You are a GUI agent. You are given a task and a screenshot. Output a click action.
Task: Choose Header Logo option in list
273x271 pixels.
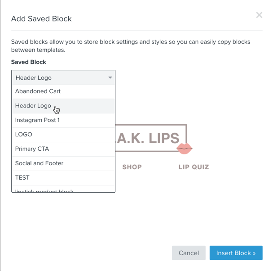click(x=63, y=106)
